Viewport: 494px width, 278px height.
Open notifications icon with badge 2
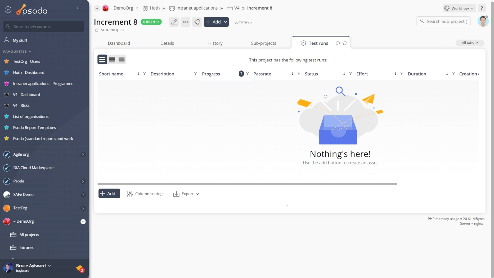pos(80,268)
